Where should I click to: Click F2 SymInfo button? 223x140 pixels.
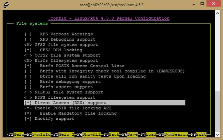coord(39,134)
